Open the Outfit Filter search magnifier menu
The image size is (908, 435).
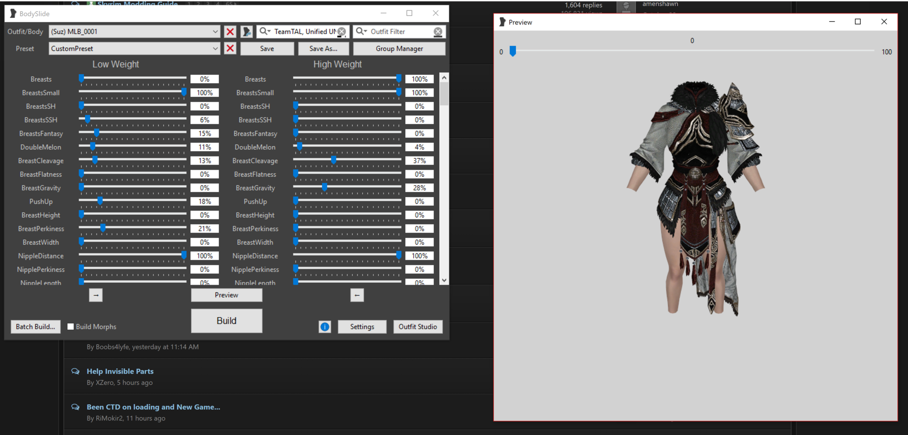(361, 31)
